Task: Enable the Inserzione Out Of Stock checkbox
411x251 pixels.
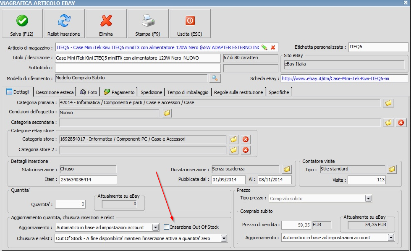Action: (x=166, y=227)
